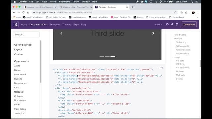This screenshot has height=119, width=212.
Task: Click the Time Machine menu bar icon
Action: 151,2
